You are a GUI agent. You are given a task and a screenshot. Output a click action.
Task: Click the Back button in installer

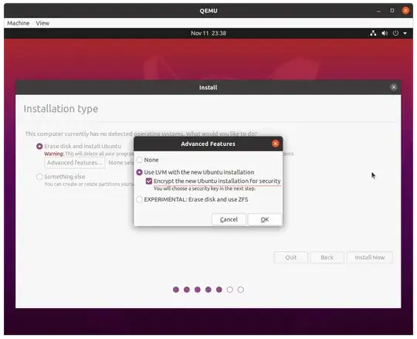coord(327,257)
